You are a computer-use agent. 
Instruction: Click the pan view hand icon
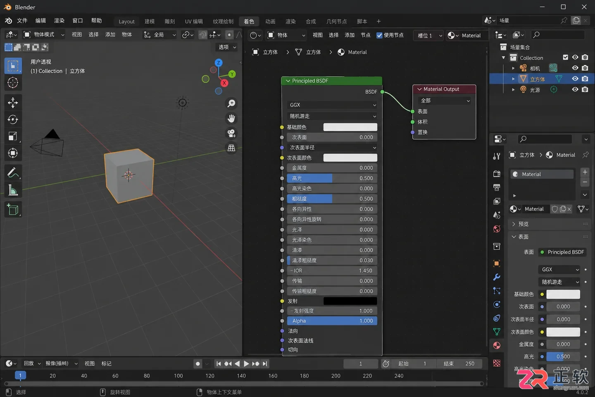click(231, 119)
